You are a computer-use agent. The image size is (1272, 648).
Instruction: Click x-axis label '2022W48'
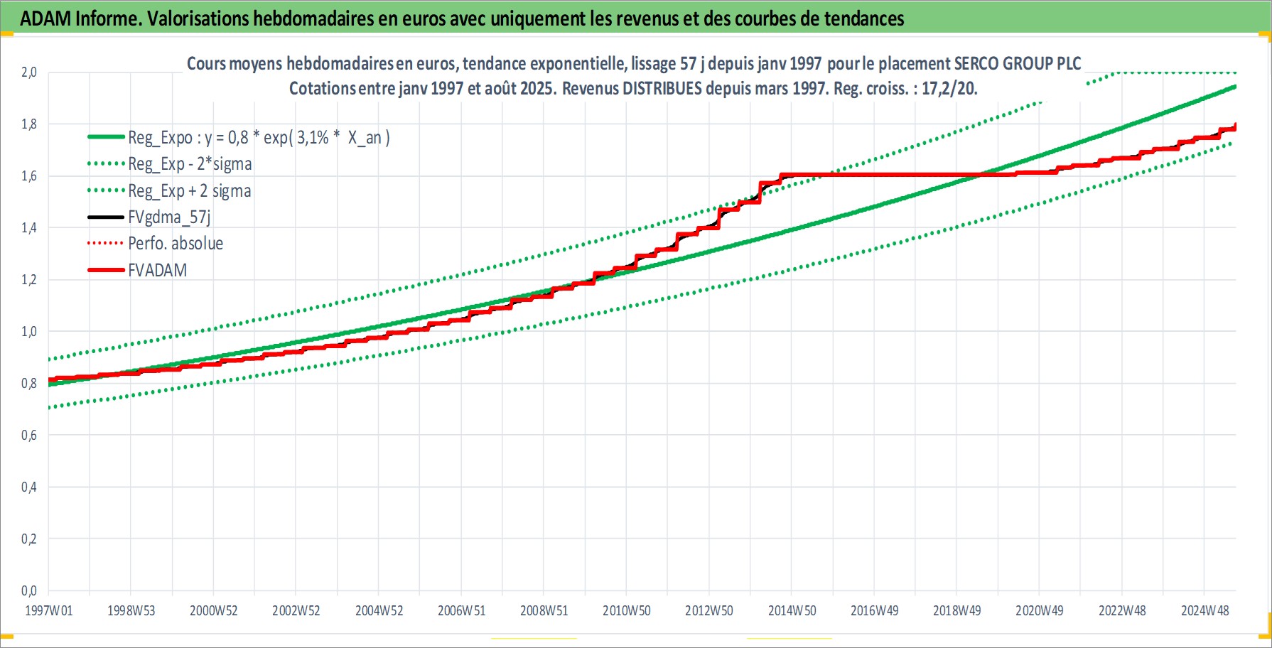point(1122,610)
